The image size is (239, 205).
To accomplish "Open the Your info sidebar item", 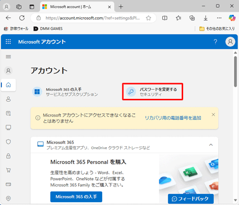I will click(8, 99).
